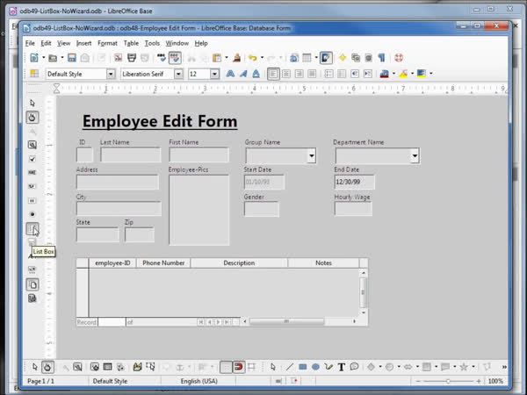This screenshot has width=527, height=395.
Task: Click Align Left in formatting toolbar
Action: [273, 74]
